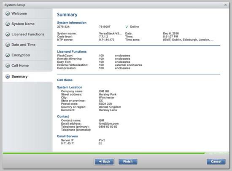
Task: Click the Call Home step checkmark icon
Action: [x=8, y=65]
